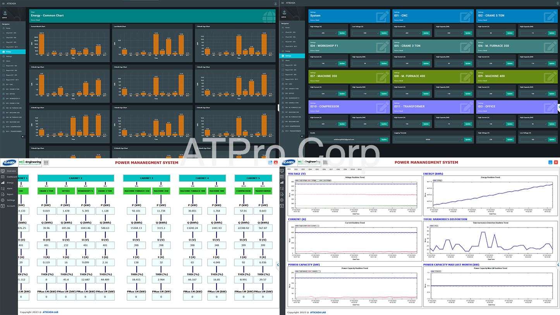
Task: Open the hamburger menu in Energy chart window
Action: click(x=3, y=3)
